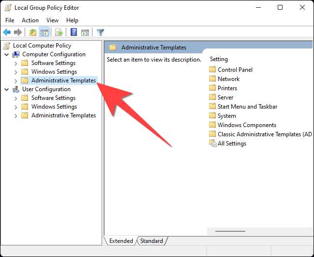Expand Software Settings under User Configuration
This screenshot has height=257, width=314.
click(16, 98)
